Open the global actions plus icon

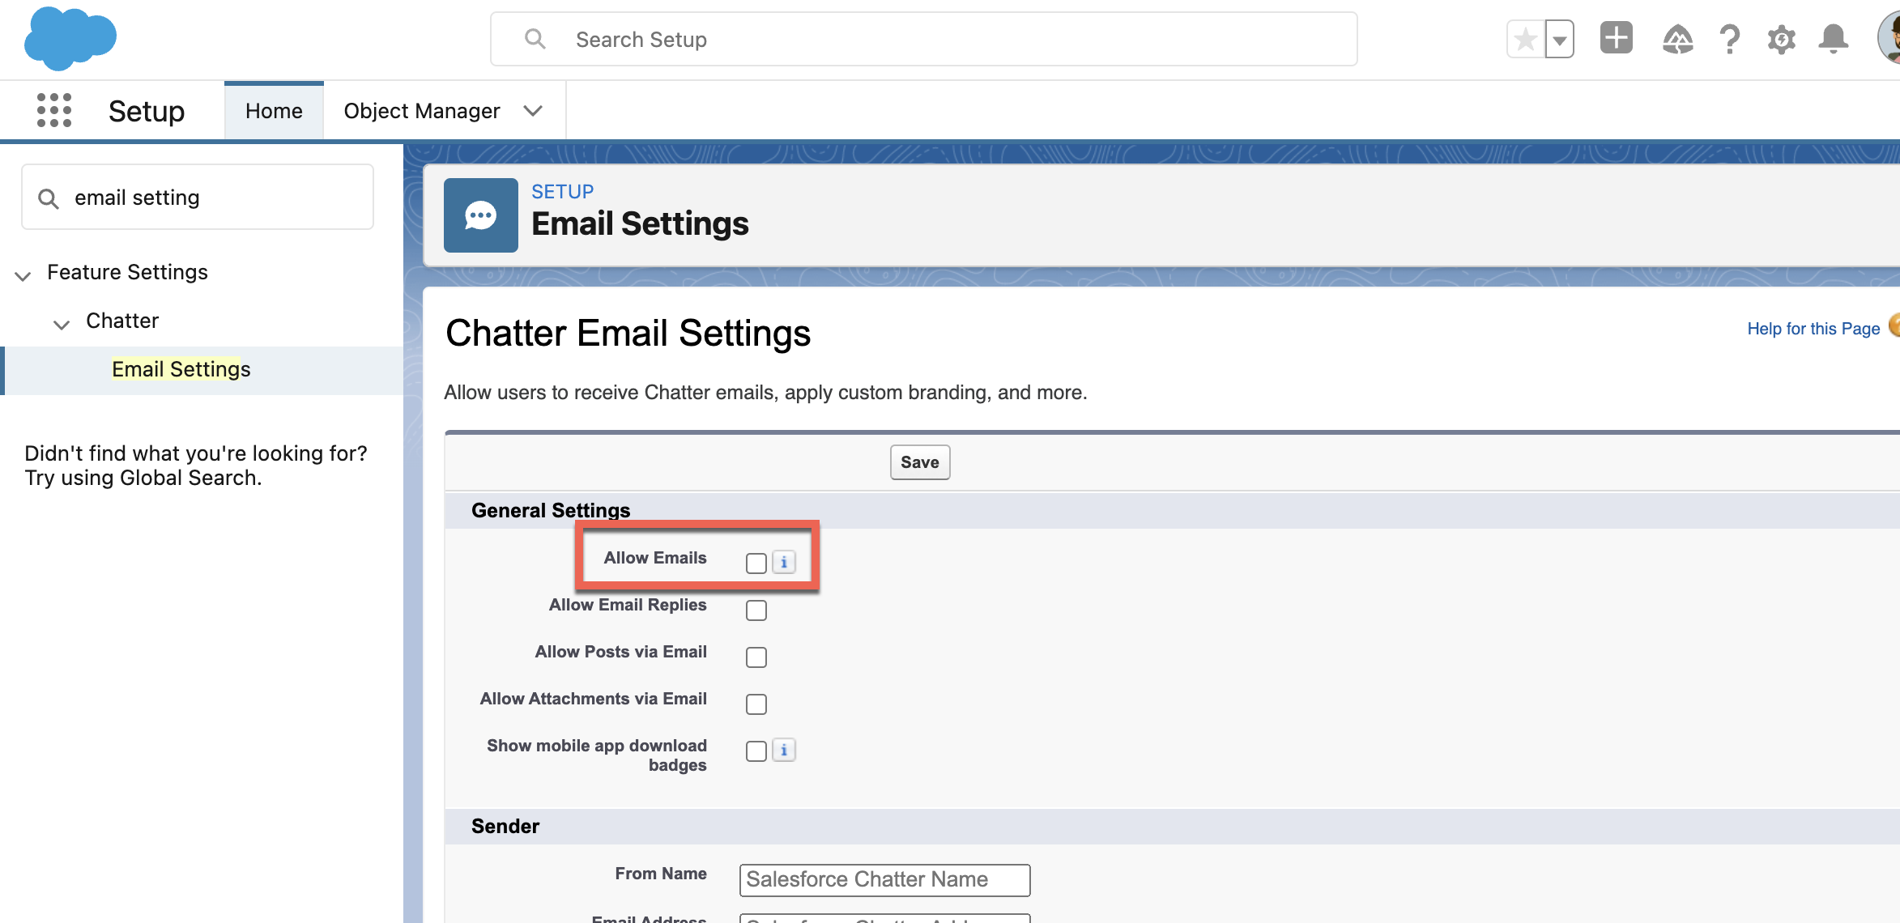(x=1616, y=38)
